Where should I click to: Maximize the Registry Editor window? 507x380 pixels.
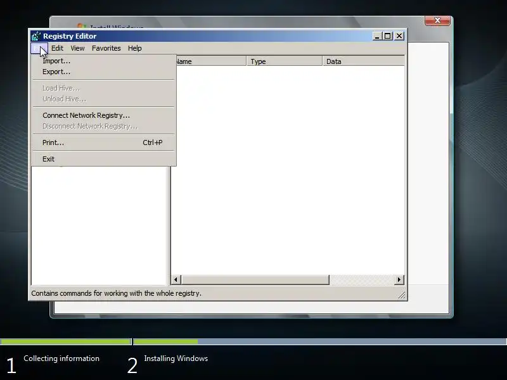click(x=388, y=36)
